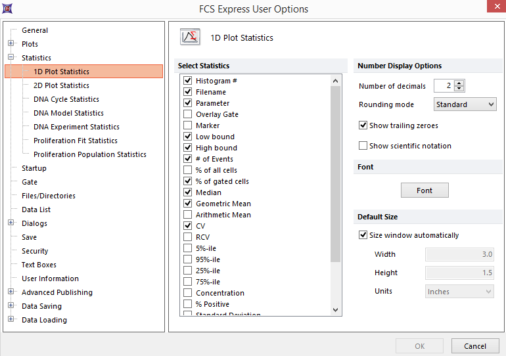This screenshot has height=356, width=506.
Task: Toggle Show scientific notation checkbox
Action: (363, 146)
